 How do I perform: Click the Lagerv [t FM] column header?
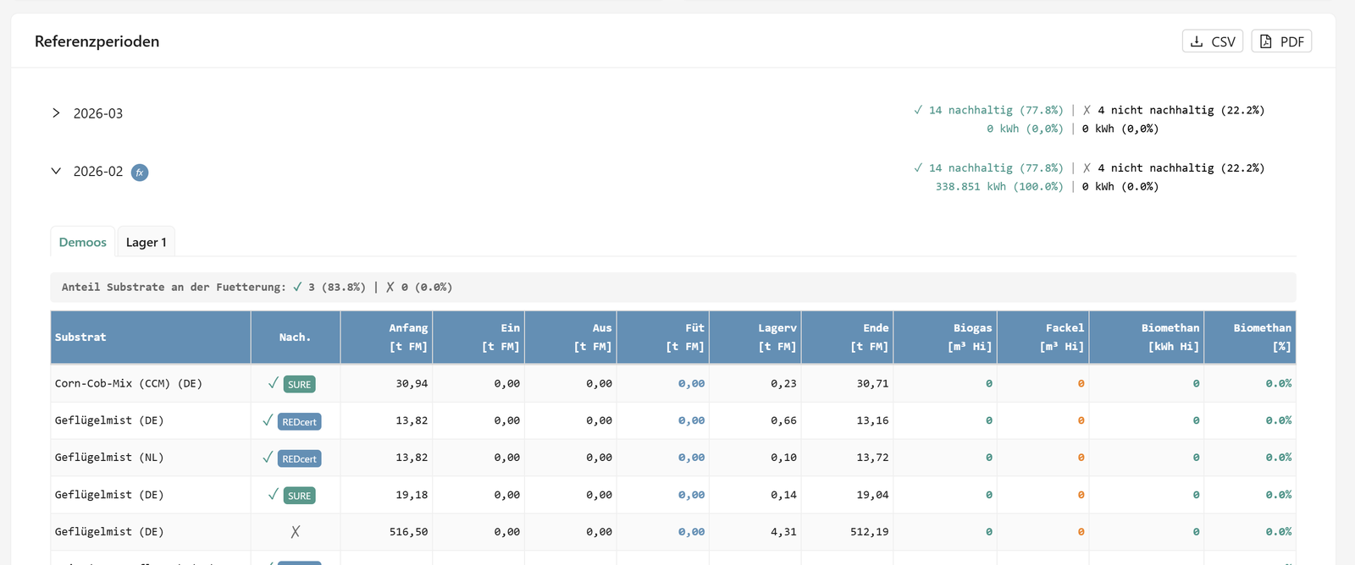coord(755,337)
